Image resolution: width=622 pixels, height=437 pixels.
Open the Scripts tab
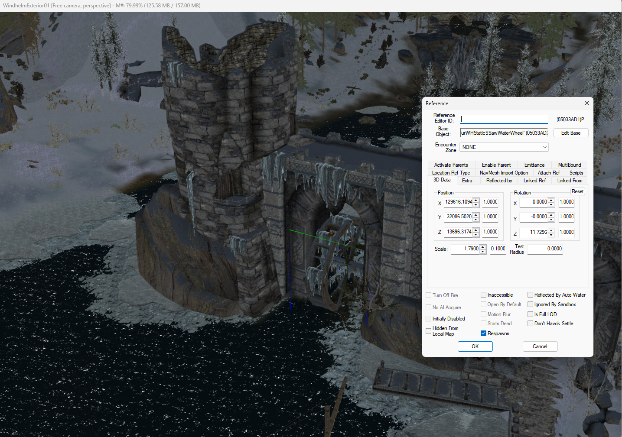[576, 173]
